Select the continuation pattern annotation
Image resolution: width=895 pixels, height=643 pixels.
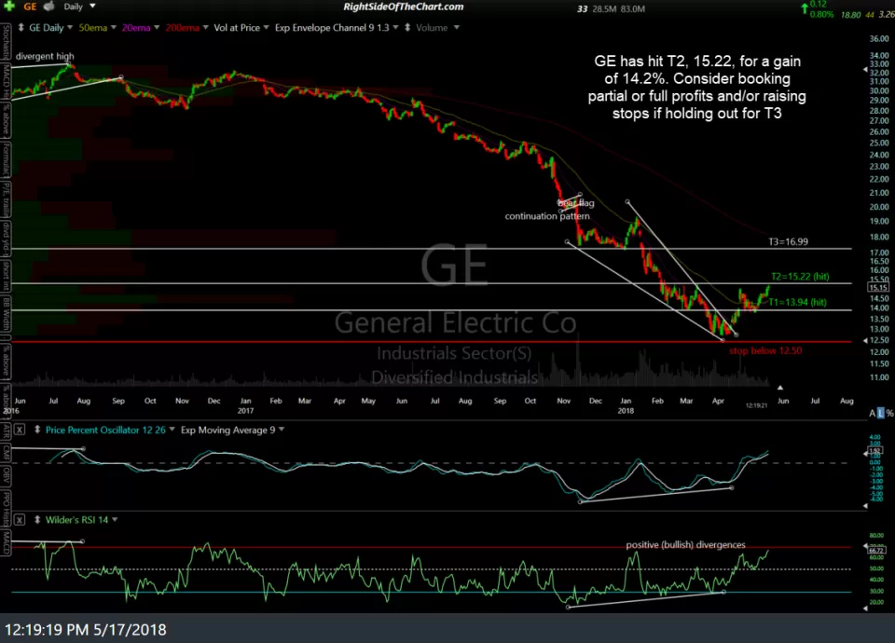tap(547, 216)
